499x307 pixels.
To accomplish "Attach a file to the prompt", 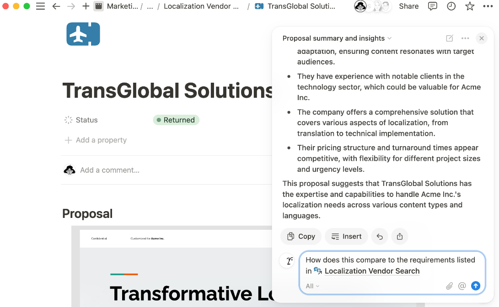I will coord(449,286).
